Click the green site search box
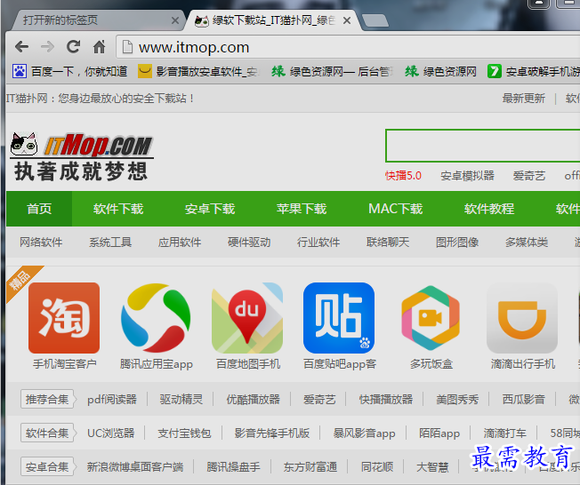The height and width of the screenshot is (485, 580). tap(483, 146)
